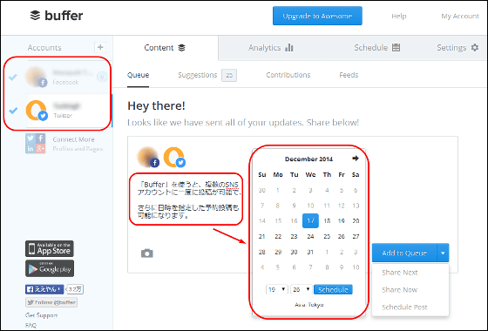Click the bar chart icon on Analytics tab
Image resolution: width=488 pixels, height=331 pixels.
(x=289, y=47)
